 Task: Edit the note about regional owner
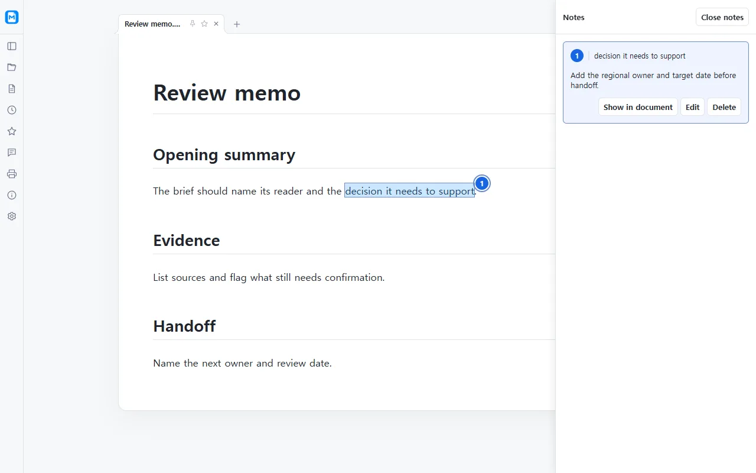coord(693,107)
